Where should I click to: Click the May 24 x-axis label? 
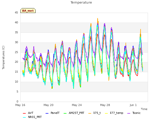[77, 105]
